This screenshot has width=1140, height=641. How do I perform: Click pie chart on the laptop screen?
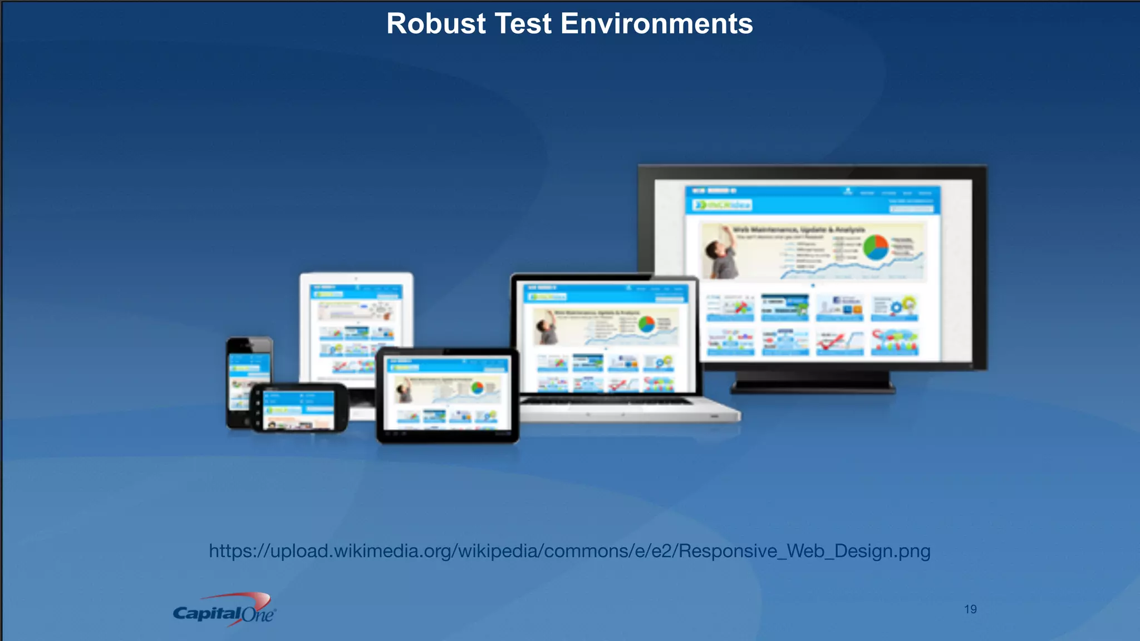tap(646, 324)
